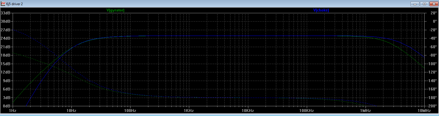Screen dimensions: 439x116
Task: Click the 100KHz frequency axis label
Action: [306, 111]
